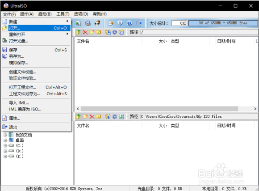Choose 导入 IML... menu entry
This screenshot has width=259, height=191.
tap(36, 103)
